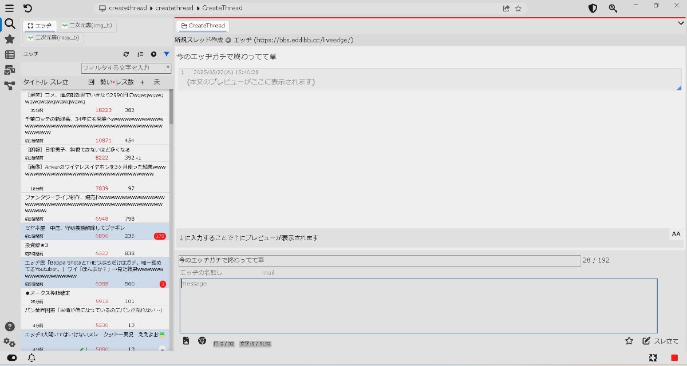Screen dimensions: 687x366
Task: Expand the chevron at tab bar right end
Action: pyautogui.click(x=680, y=23)
